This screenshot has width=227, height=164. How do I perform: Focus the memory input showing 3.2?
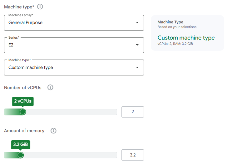[133, 155]
